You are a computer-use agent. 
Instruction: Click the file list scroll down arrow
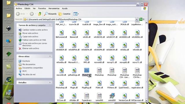tap(147, 101)
